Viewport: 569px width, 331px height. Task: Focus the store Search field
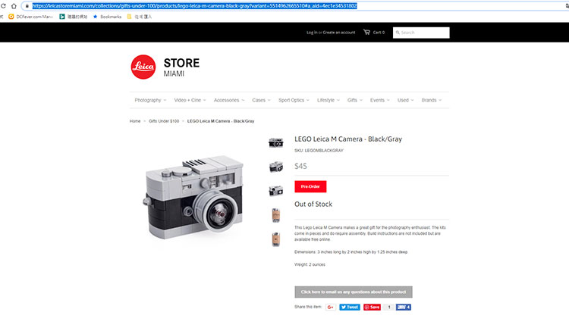tap(421, 33)
